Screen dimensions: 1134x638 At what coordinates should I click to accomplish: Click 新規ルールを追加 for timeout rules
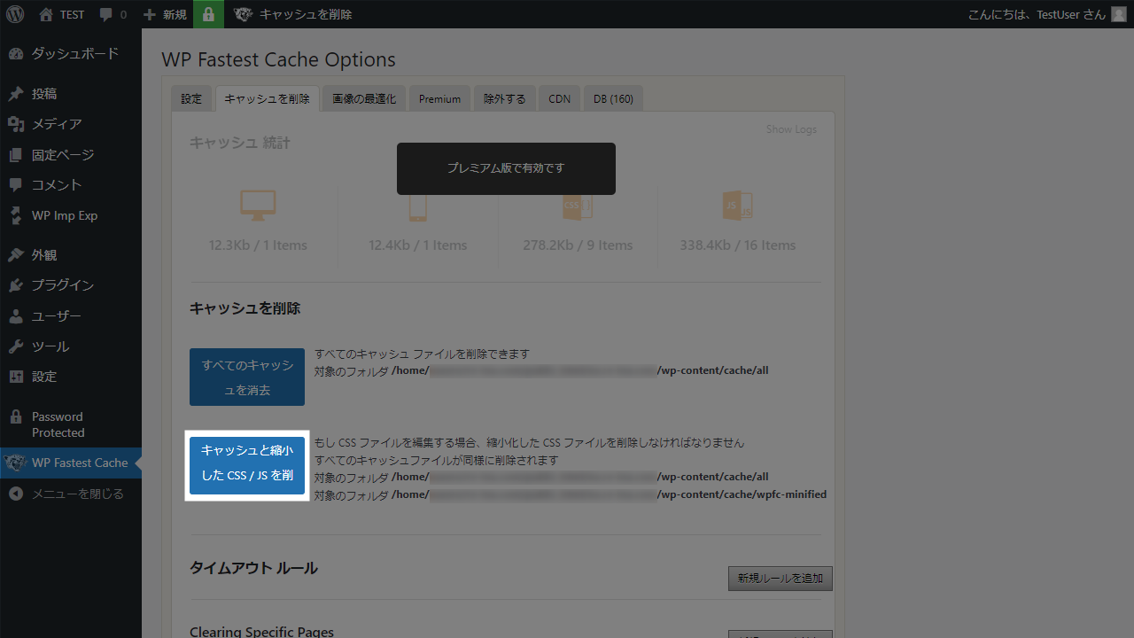[x=781, y=579]
